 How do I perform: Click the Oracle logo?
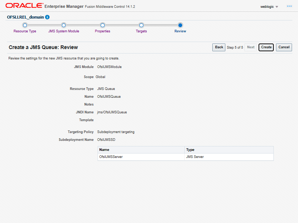(24, 6)
